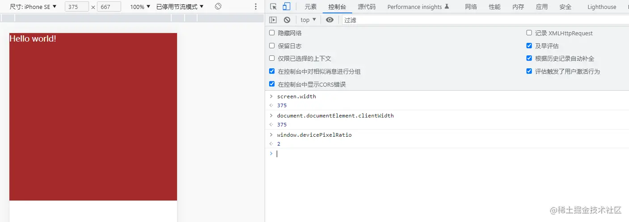Open the Lighthouse tab
Viewport: 629px width, 222px height.
coord(602,7)
